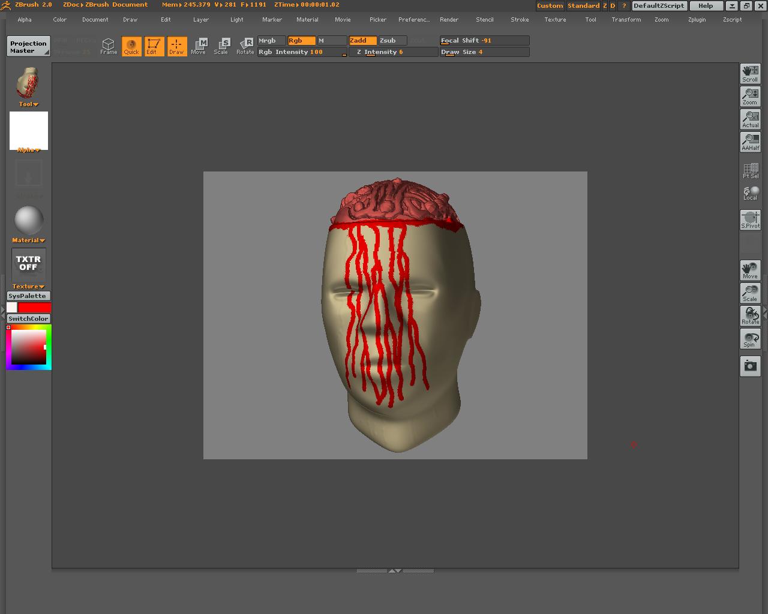Click the Actual size icon
The height and width of the screenshot is (614, 768).
[750, 119]
